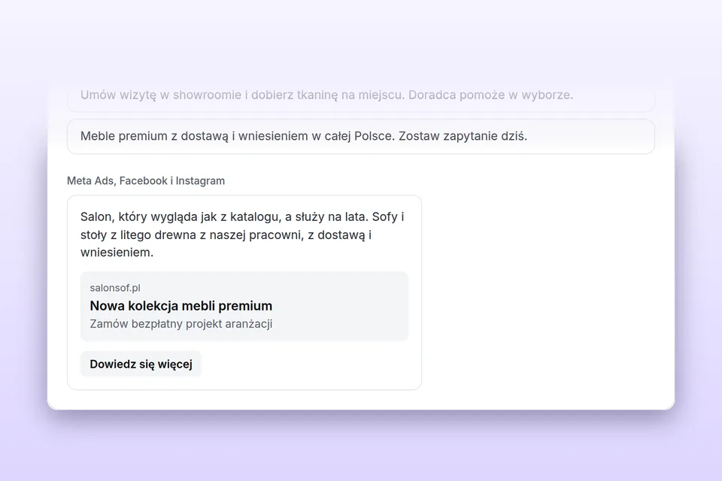Open the 'Nowa kolekcja mebli premium' link card headline
This screenshot has width=722, height=481.
pos(181,306)
